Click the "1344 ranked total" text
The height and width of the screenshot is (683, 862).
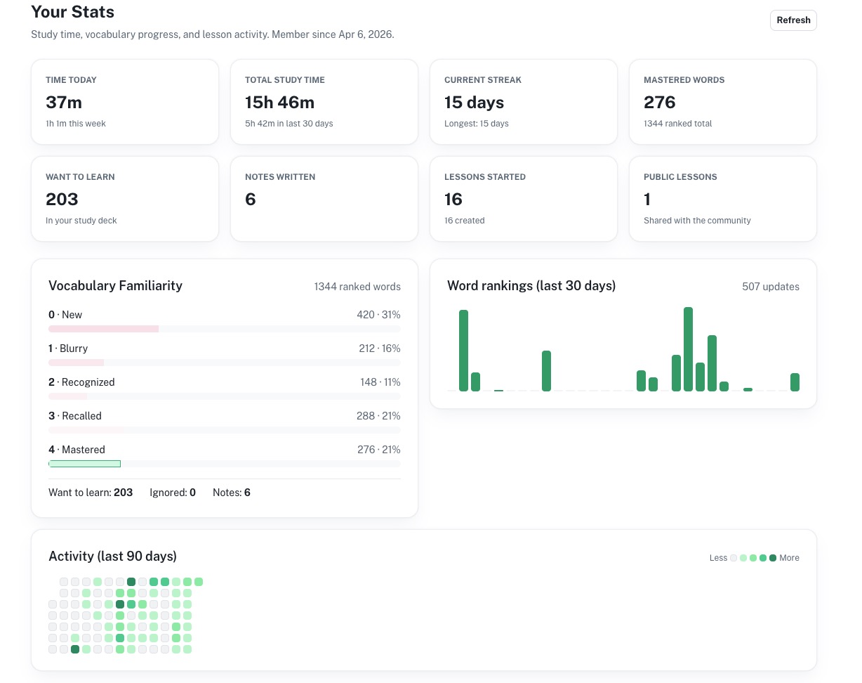coord(677,124)
